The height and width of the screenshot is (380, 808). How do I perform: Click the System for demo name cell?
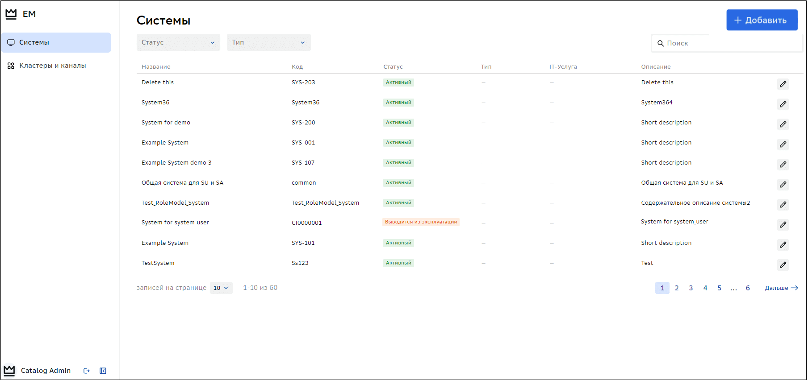(x=166, y=123)
